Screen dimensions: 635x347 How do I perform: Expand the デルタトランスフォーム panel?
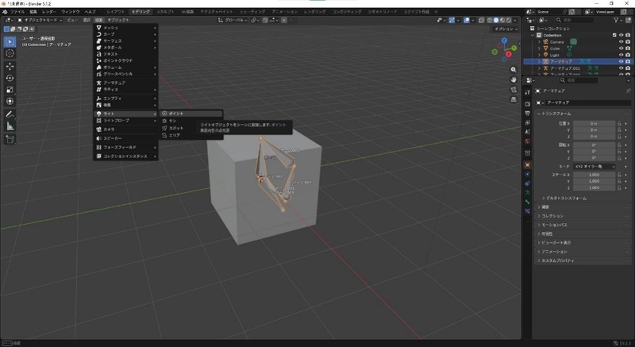click(564, 198)
